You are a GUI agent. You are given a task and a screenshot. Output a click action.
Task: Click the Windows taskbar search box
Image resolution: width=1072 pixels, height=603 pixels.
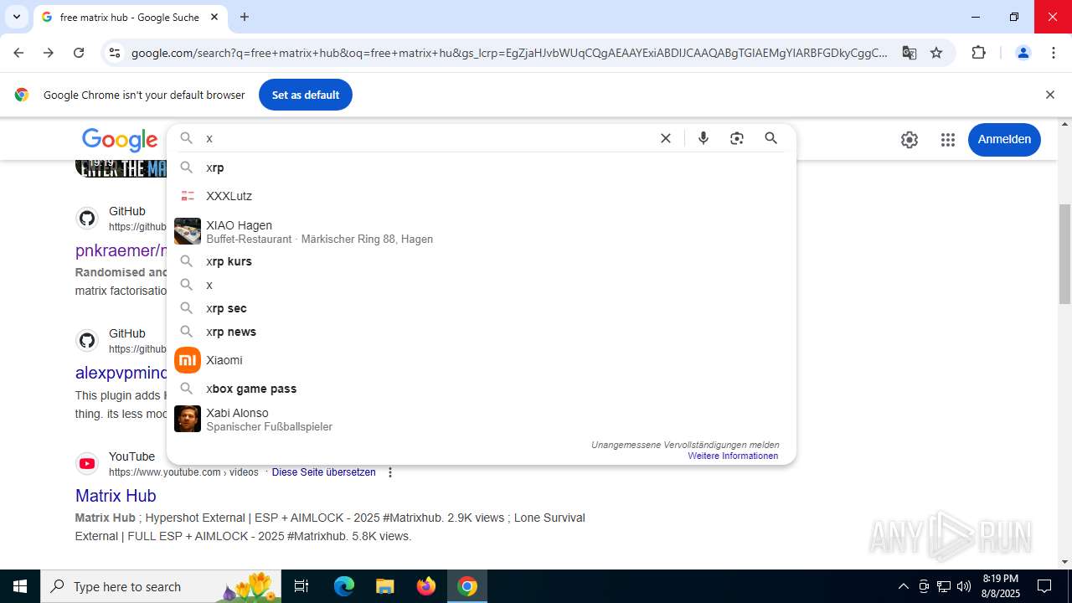point(162,586)
